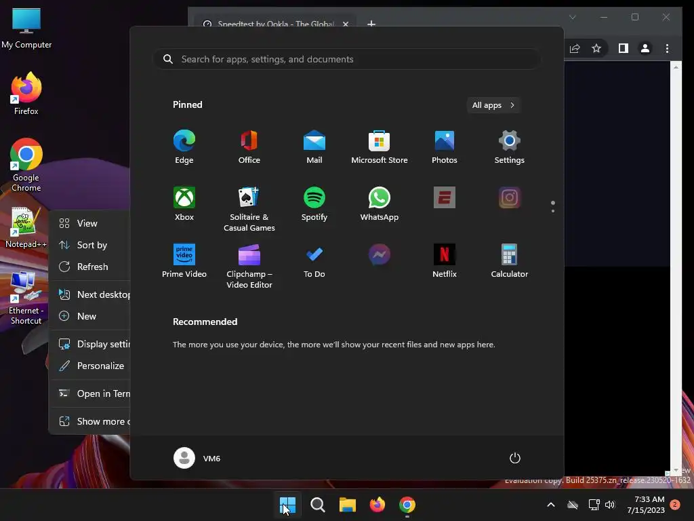
Task: Open Chrome tab search chevron
Action: click(x=572, y=17)
